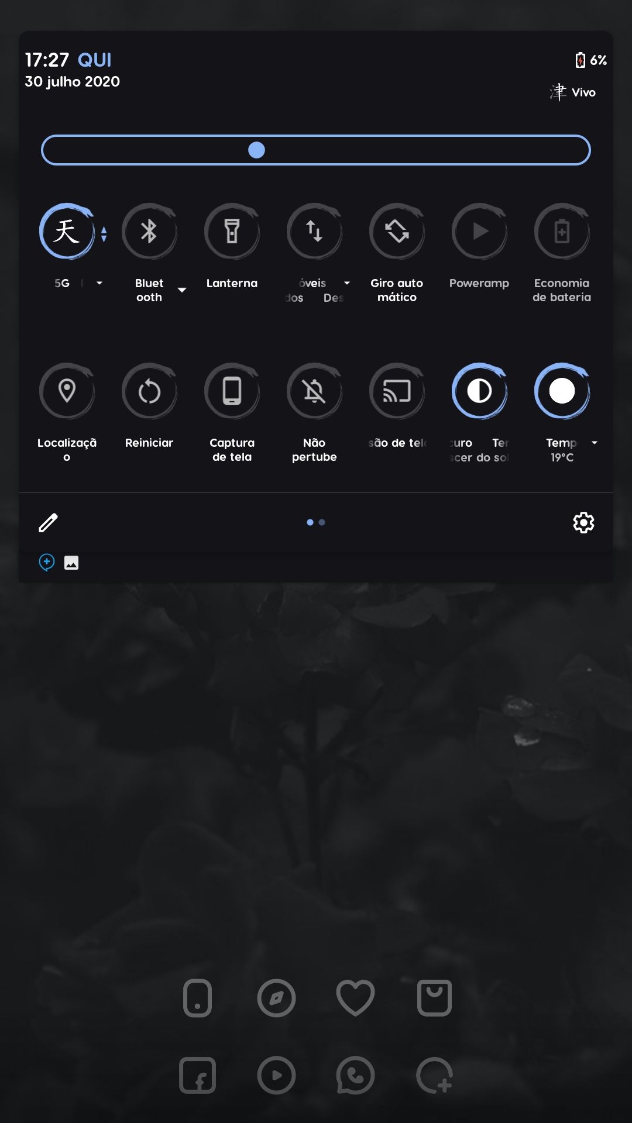Viewport: 632px width, 1123px height.
Task: Enable Giro automático rotation tile
Action: click(397, 232)
